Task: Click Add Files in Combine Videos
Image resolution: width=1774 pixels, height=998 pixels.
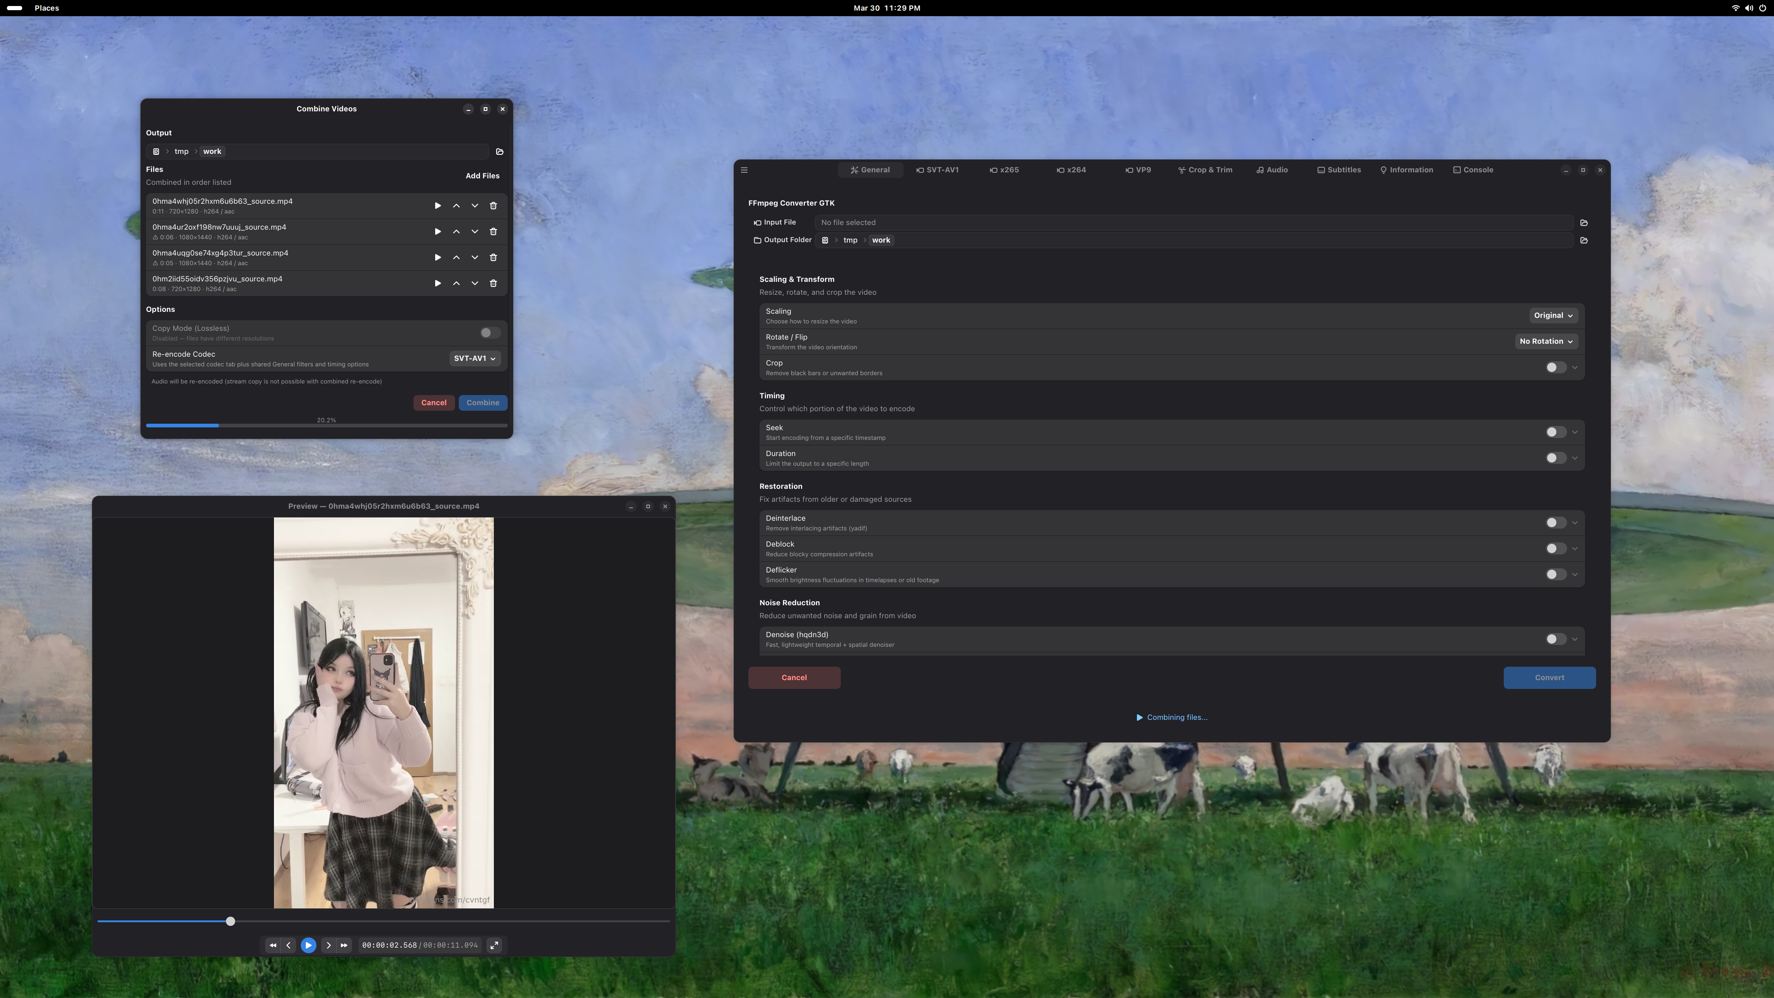Action: [x=482, y=176]
